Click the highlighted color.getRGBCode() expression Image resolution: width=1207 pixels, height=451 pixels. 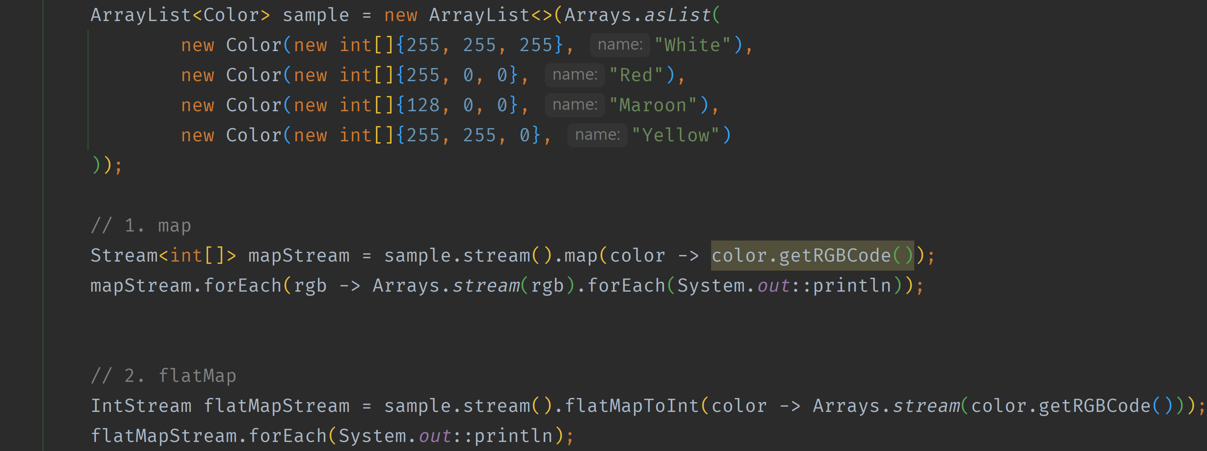812,256
